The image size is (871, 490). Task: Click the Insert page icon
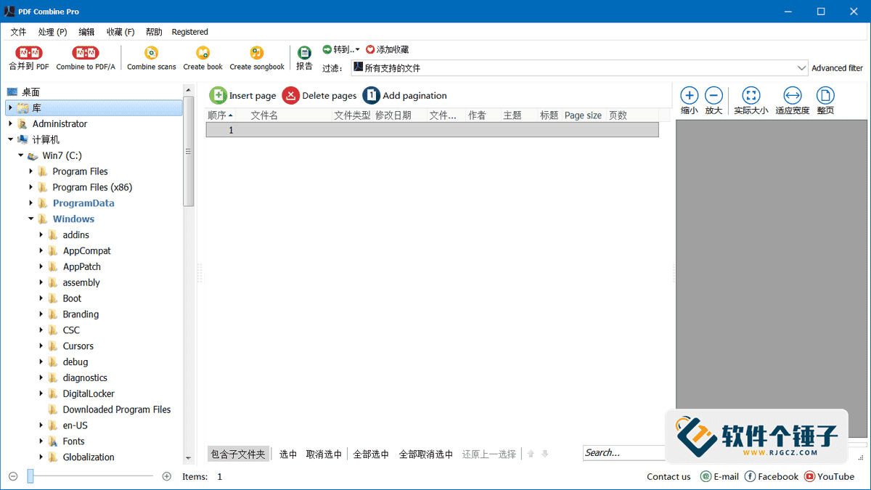[x=218, y=95]
